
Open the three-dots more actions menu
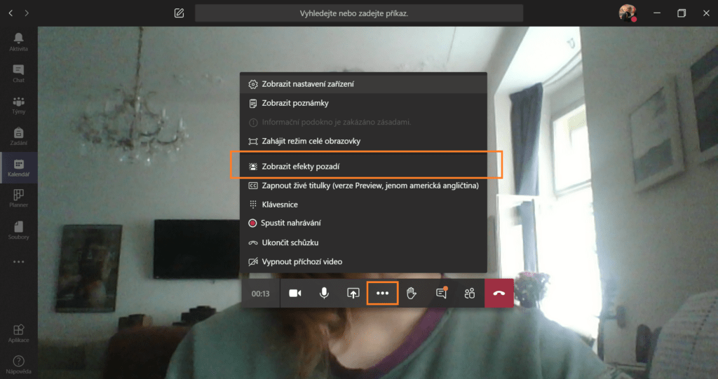tap(382, 294)
